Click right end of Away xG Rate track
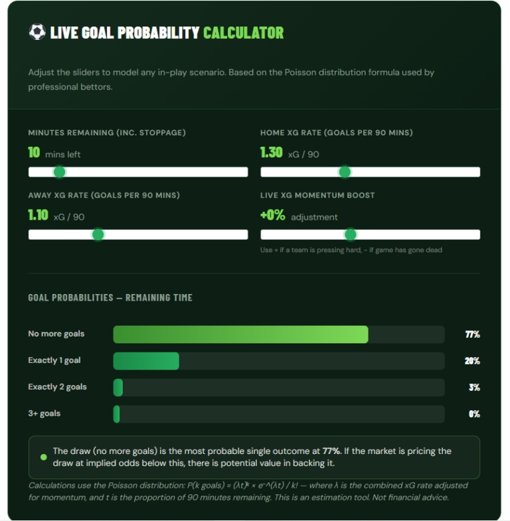The width and height of the screenshot is (510, 521). coord(244,234)
